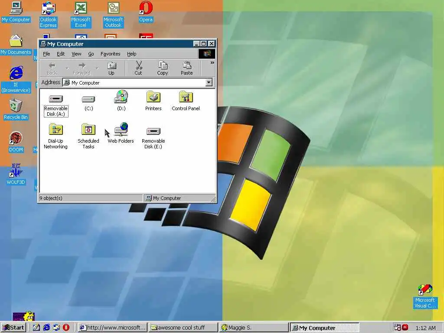Select the Microsoft Excel desktop shortcut
The height and width of the screenshot is (333, 444).
coord(81,14)
